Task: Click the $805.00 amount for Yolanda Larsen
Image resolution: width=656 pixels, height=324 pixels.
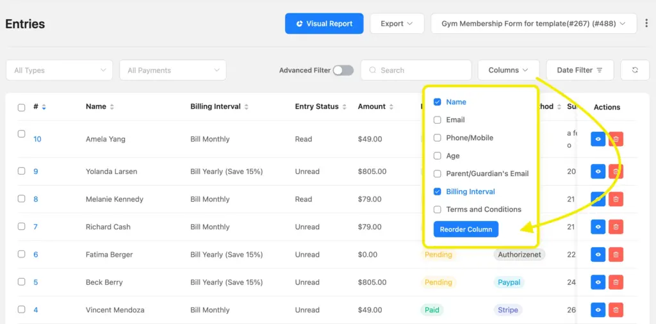Action: pos(372,172)
